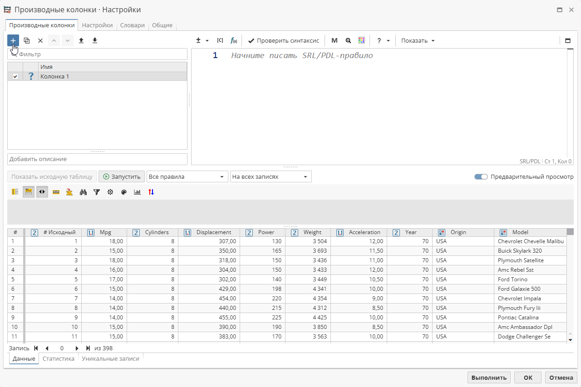
Task: Delete the selected column using X icon
Action: tap(40, 40)
